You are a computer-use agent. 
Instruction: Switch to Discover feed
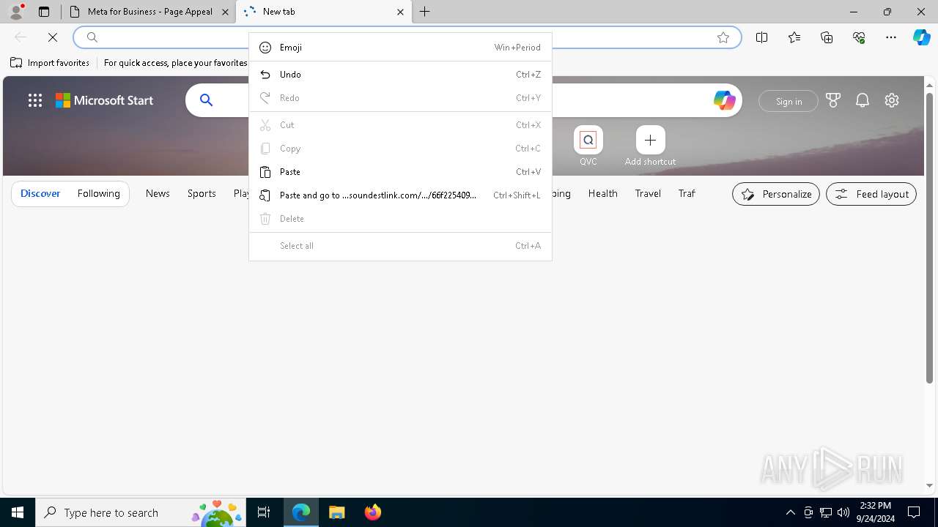[40, 194]
